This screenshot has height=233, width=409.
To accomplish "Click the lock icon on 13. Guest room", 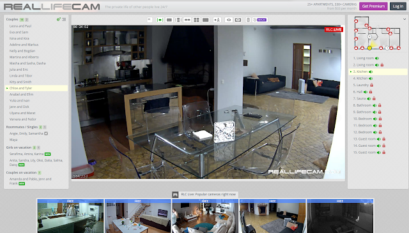I will pos(383,139).
